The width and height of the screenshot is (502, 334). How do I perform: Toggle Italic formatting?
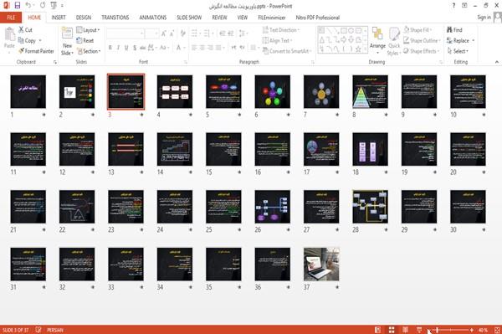pyautogui.click(x=118, y=48)
